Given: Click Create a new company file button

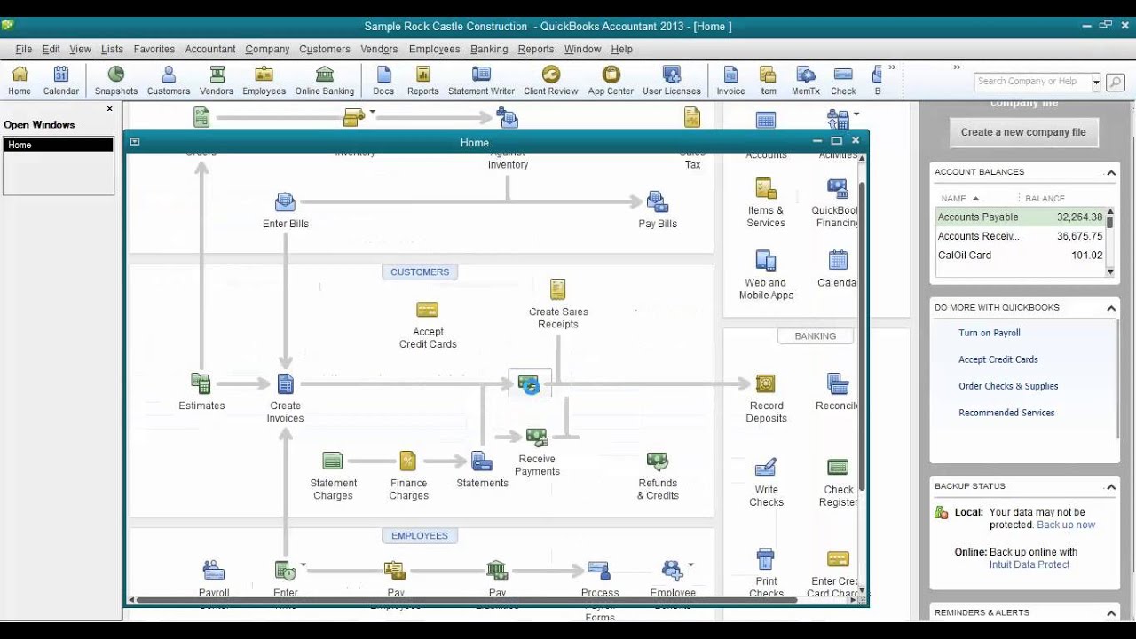Looking at the screenshot, I should (1023, 132).
